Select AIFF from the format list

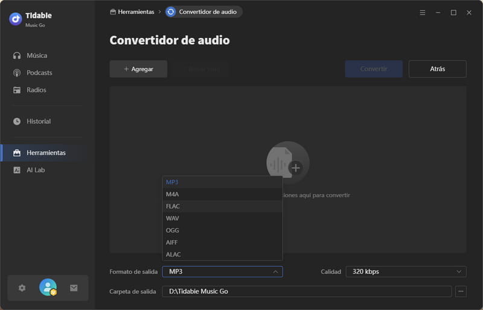point(222,242)
